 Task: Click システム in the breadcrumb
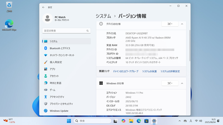(x=103, y=16)
